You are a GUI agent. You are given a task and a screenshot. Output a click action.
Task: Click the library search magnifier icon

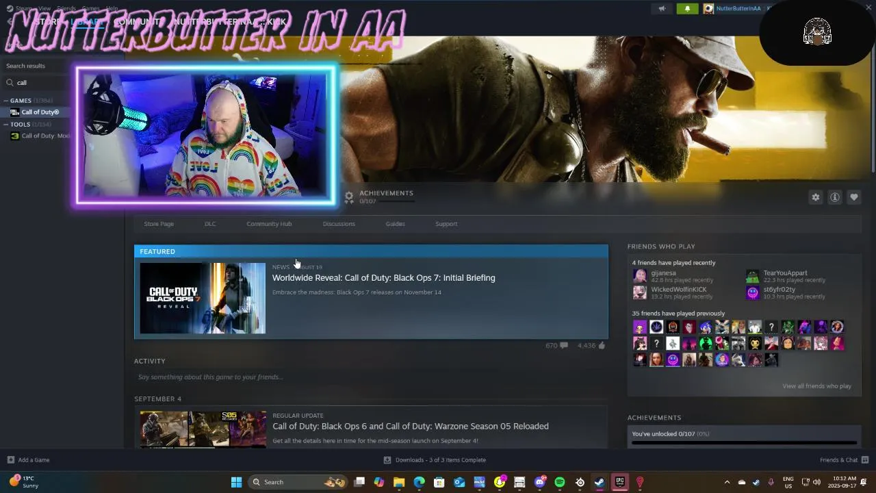pos(10,82)
